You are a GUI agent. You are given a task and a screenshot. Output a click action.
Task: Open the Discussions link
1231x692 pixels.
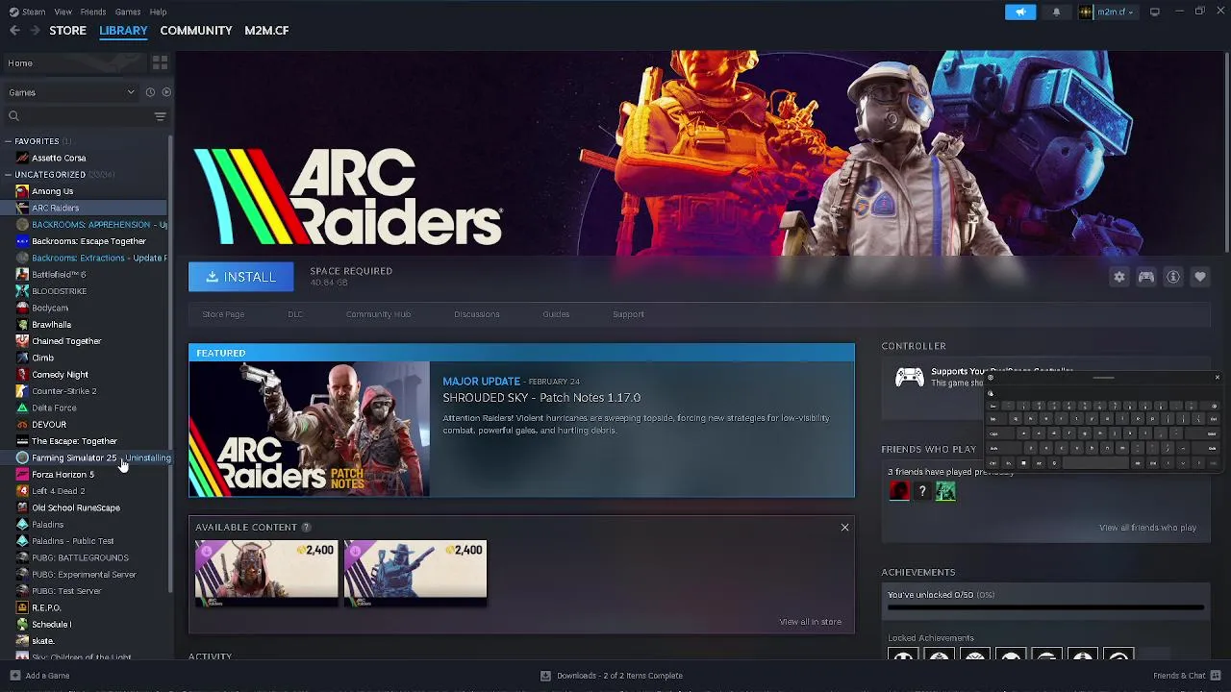tap(477, 314)
